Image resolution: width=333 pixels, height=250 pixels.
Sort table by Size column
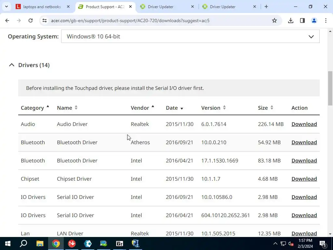265,108
